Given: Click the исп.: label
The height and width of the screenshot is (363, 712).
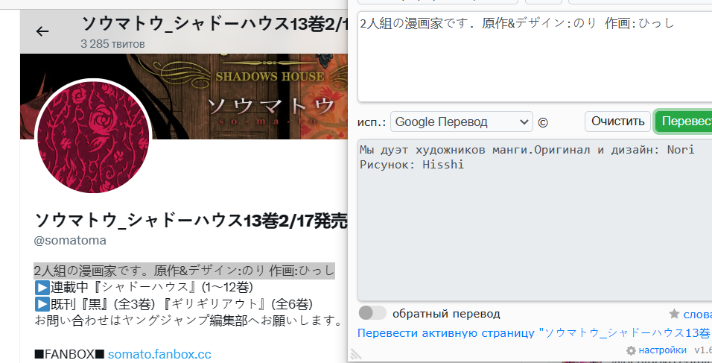Looking at the screenshot, I should coord(372,122).
